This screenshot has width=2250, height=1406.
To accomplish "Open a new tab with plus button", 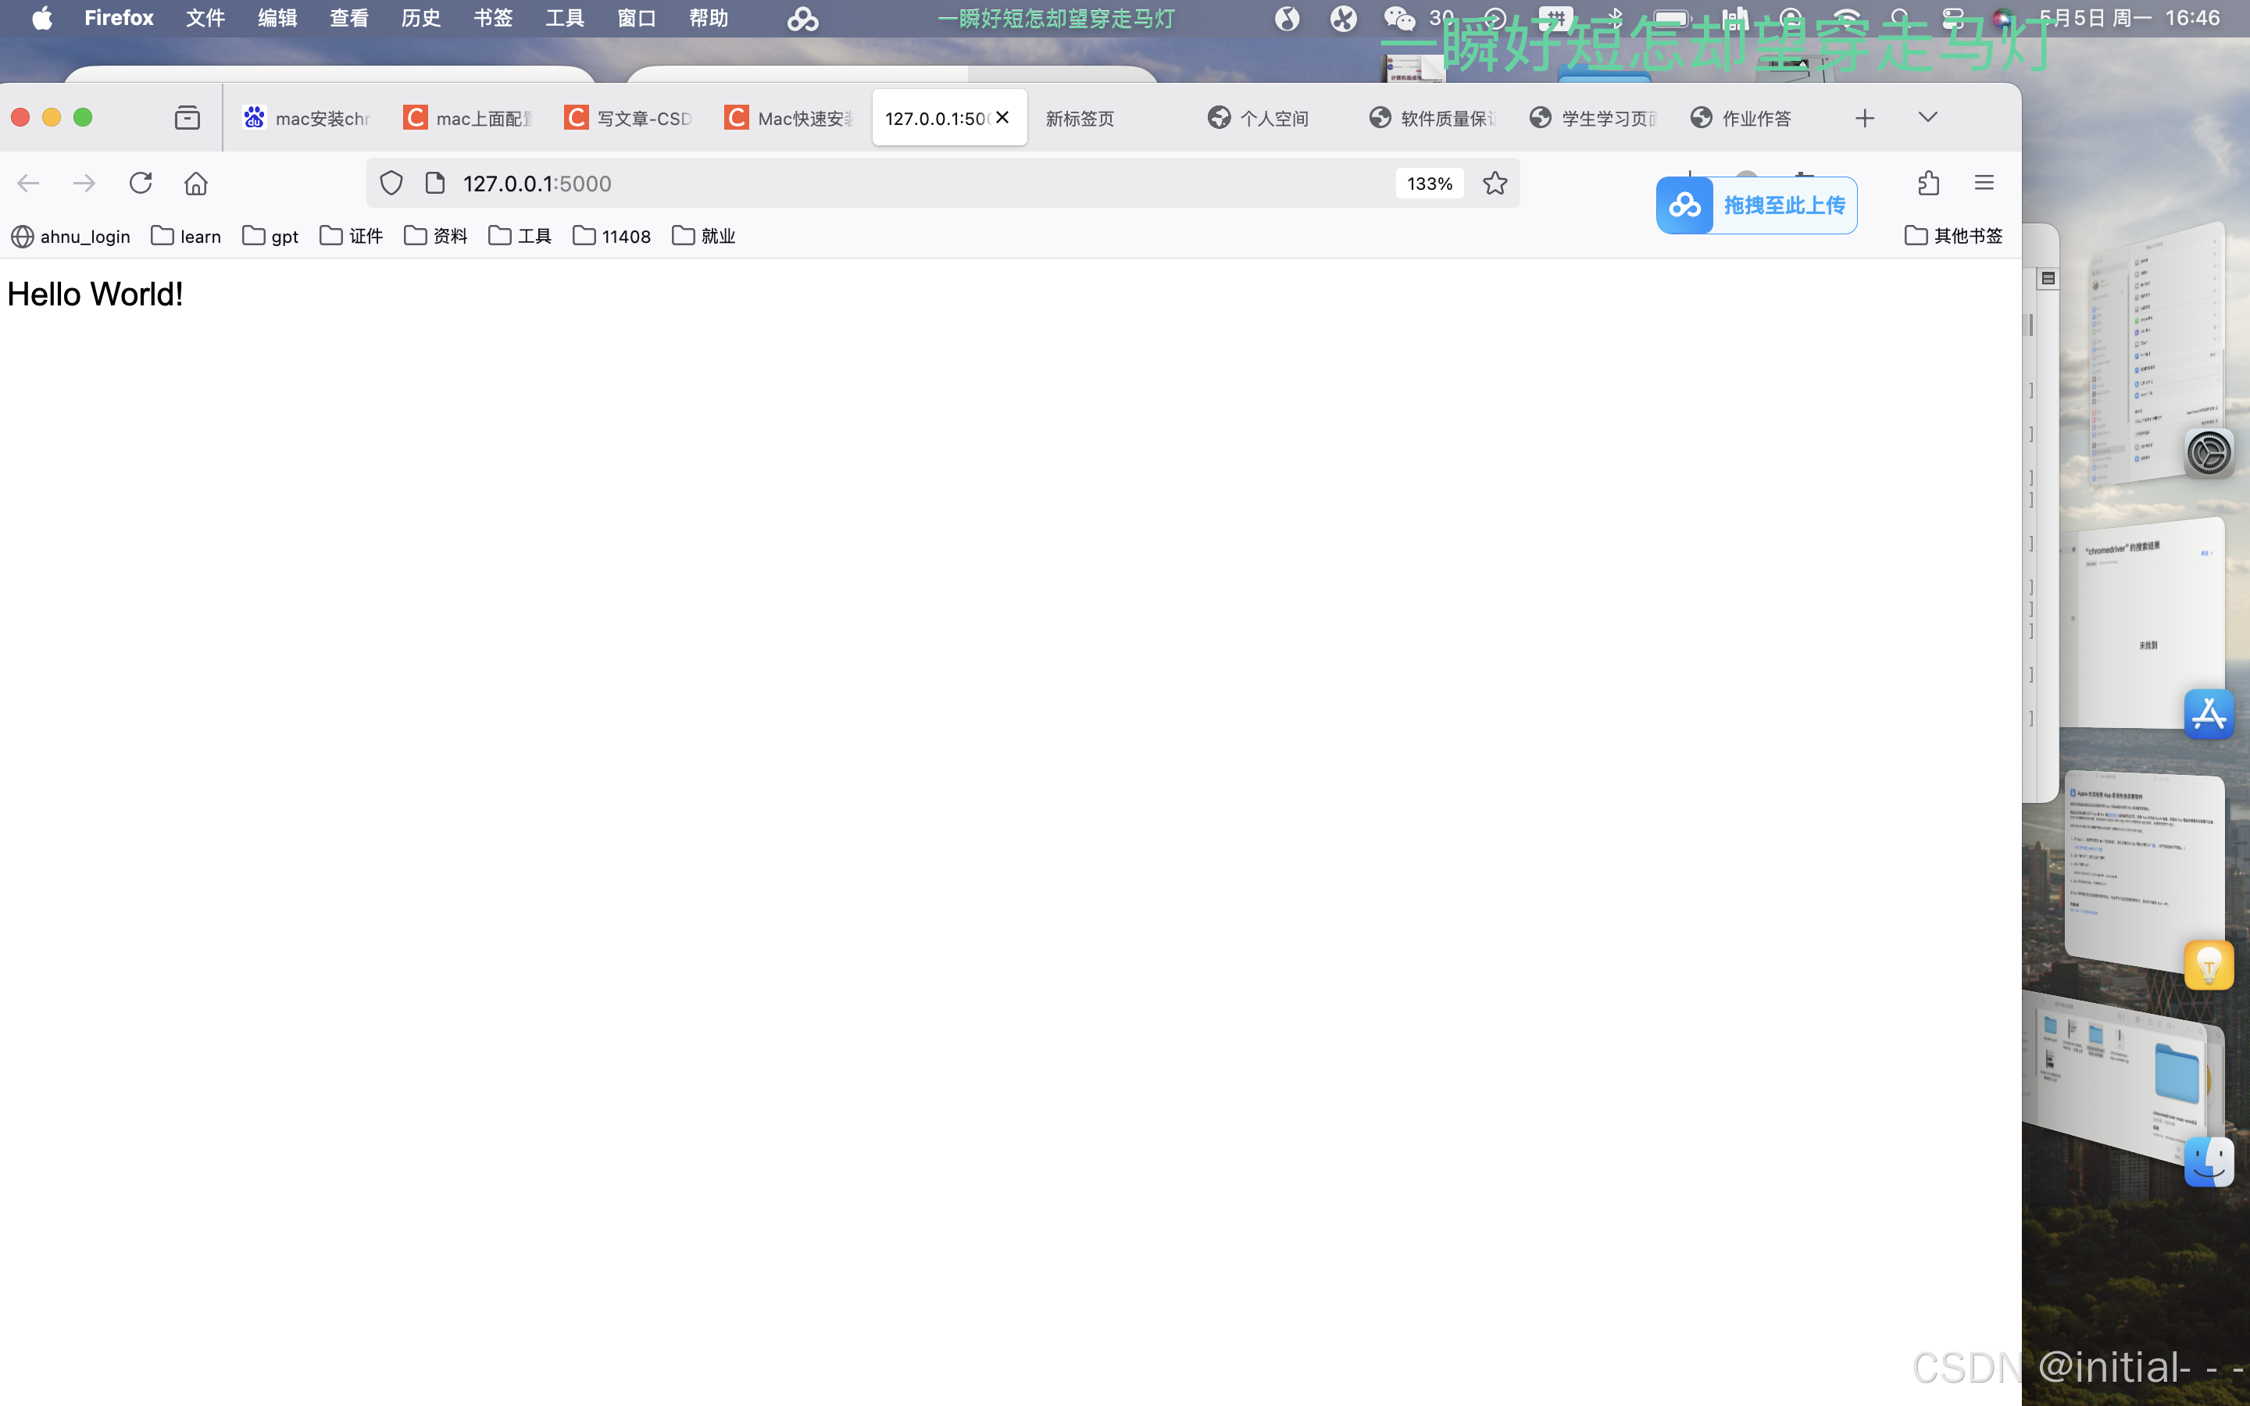I will (1864, 118).
